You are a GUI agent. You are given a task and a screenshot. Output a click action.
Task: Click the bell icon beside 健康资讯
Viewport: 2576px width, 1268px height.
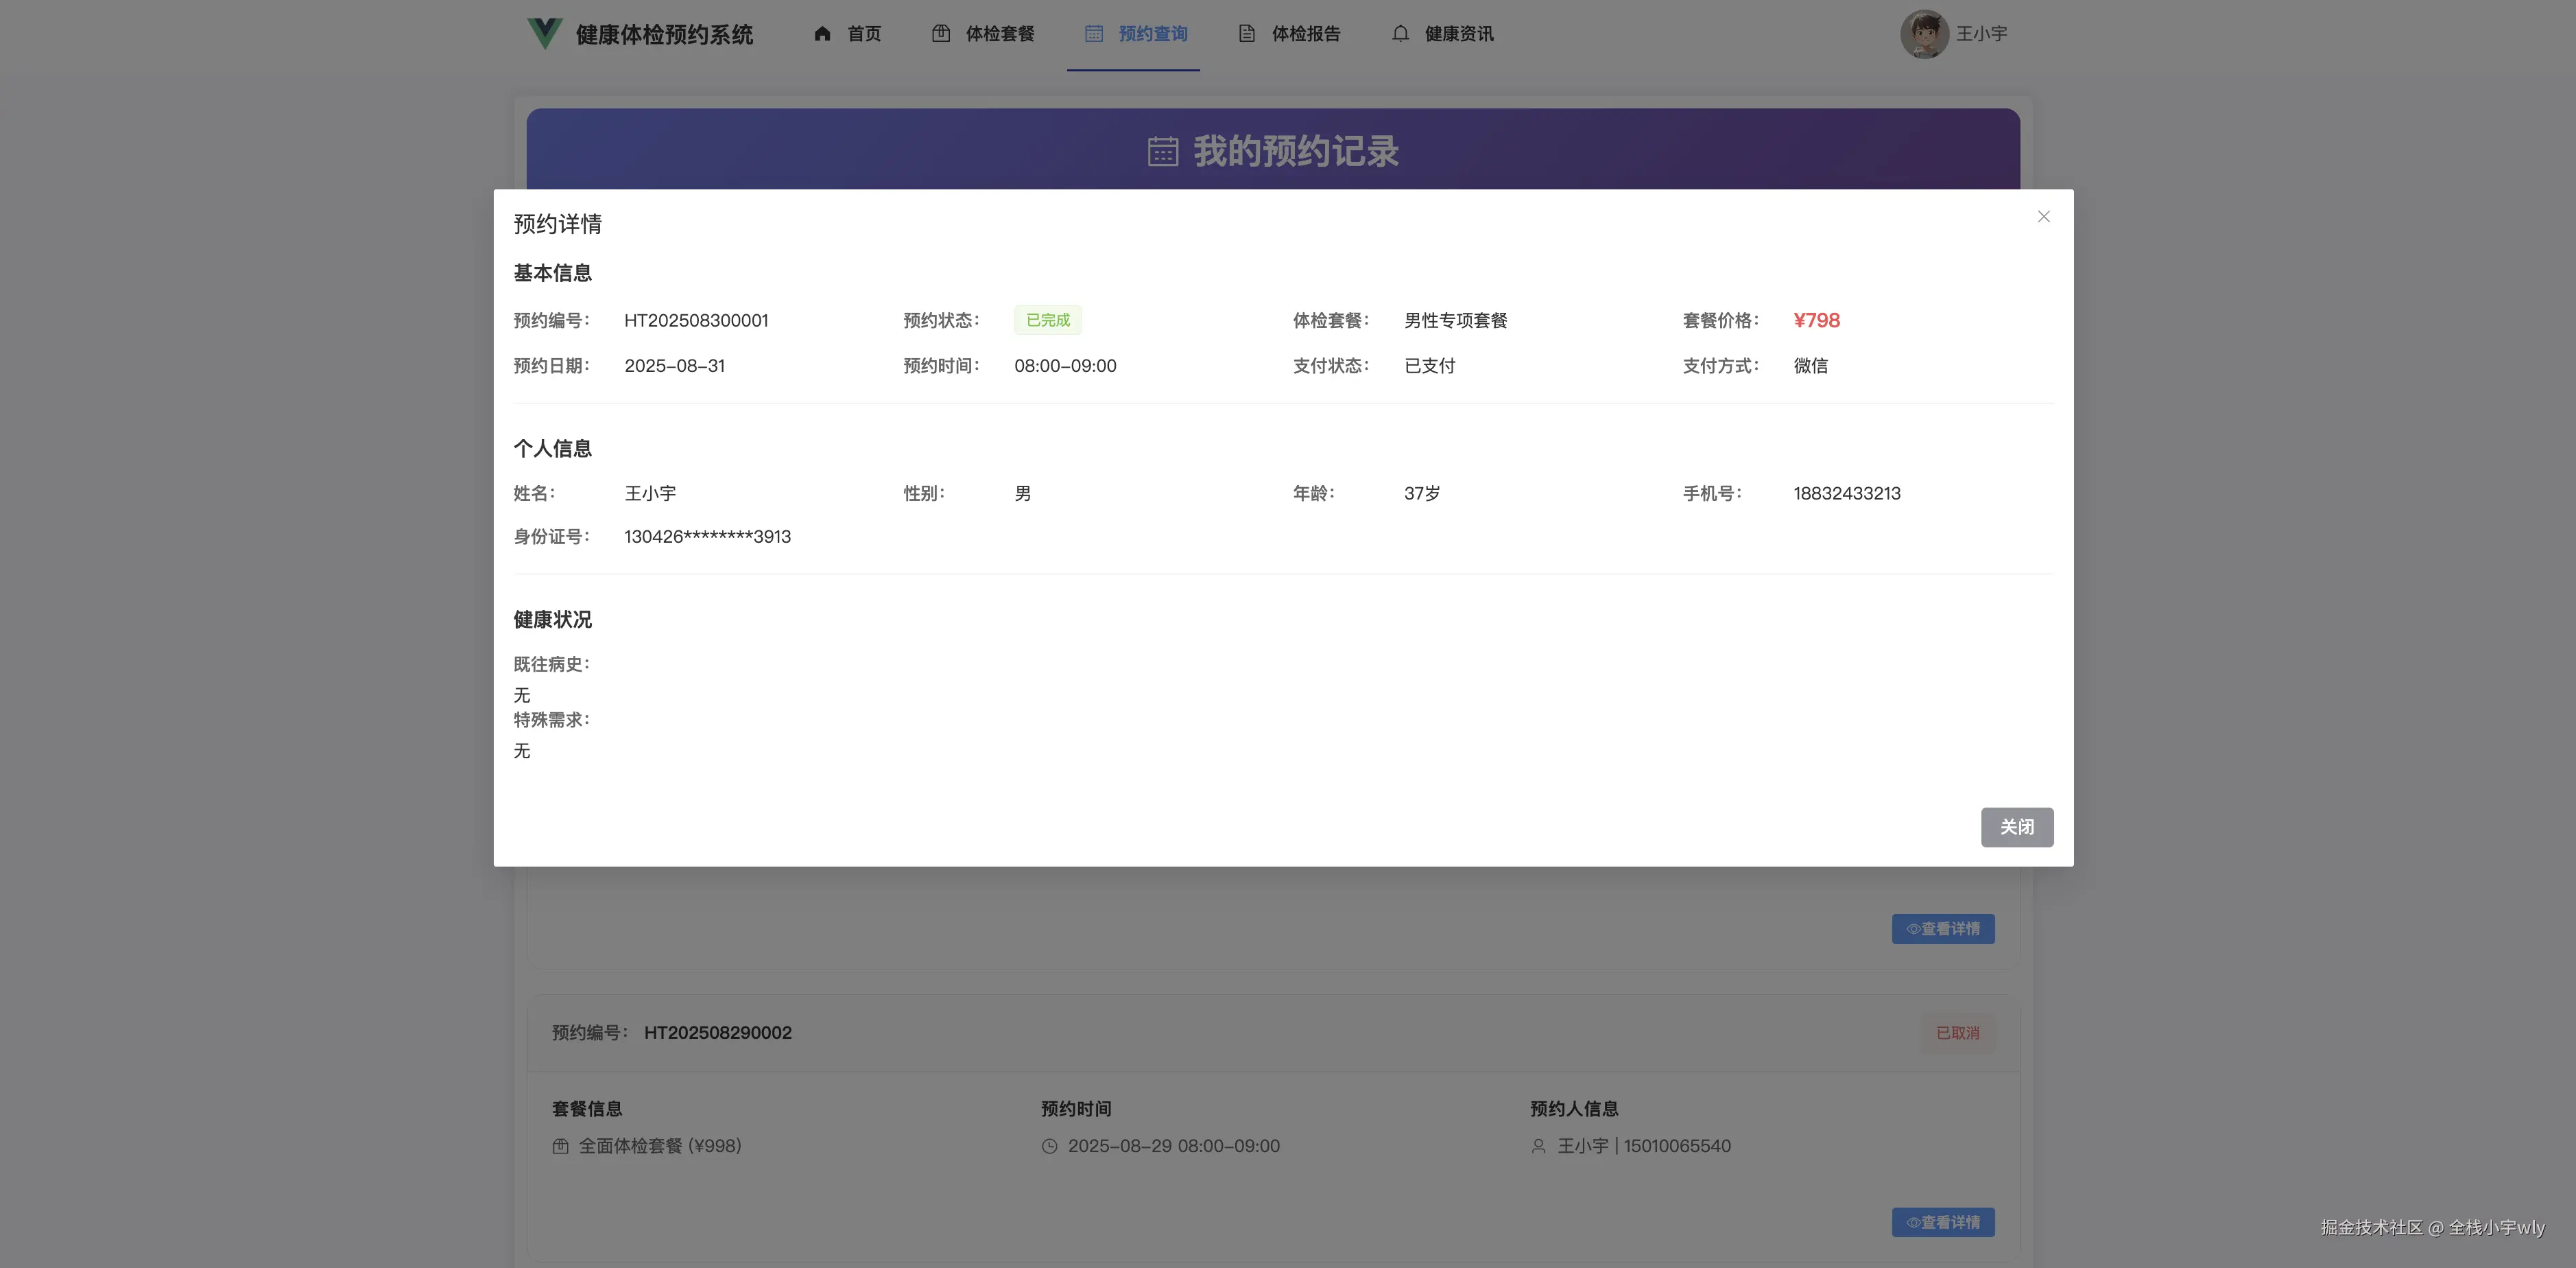click(1400, 33)
